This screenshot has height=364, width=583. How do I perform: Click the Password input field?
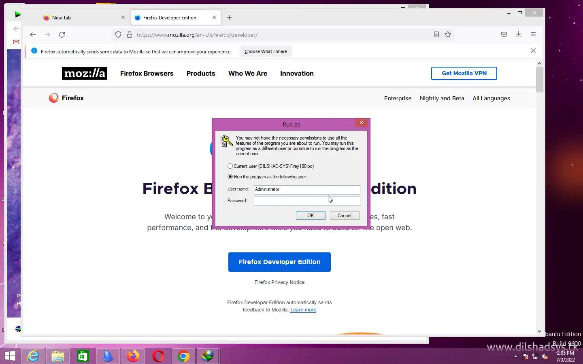click(x=307, y=201)
